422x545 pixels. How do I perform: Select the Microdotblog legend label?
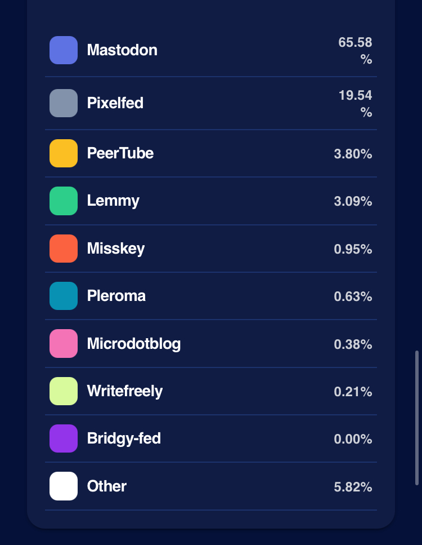click(x=134, y=344)
